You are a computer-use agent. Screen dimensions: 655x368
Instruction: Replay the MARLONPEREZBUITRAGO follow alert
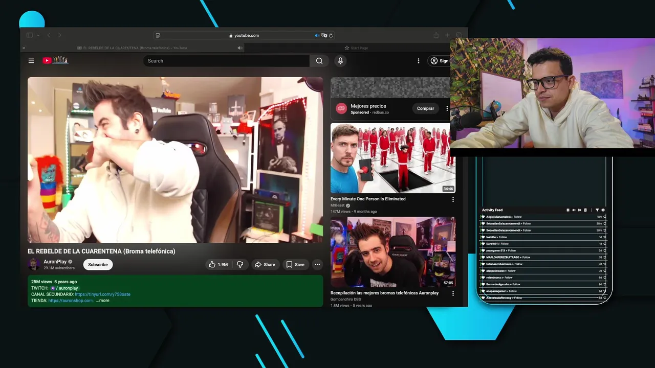pyautogui.click(x=604, y=257)
